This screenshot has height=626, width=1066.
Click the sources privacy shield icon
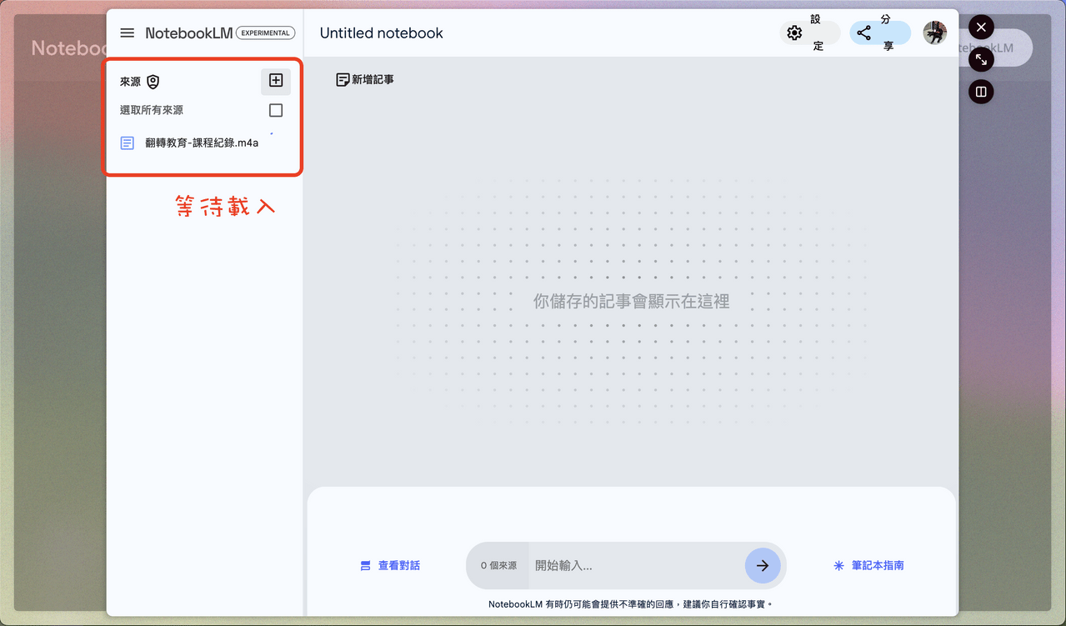pos(153,82)
